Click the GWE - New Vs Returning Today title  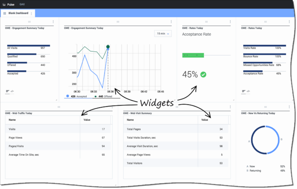click(x=258, y=113)
